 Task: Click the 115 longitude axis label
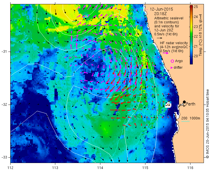click(145, 168)
